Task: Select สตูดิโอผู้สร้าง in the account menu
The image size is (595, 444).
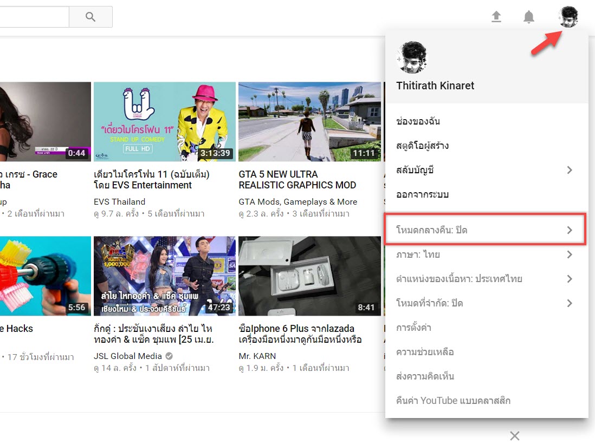Action: [422, 146]
